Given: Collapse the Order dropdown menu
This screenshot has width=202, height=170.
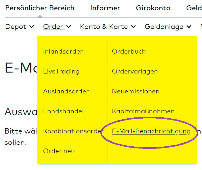Looking at the screenshot, I should [57, 27].
